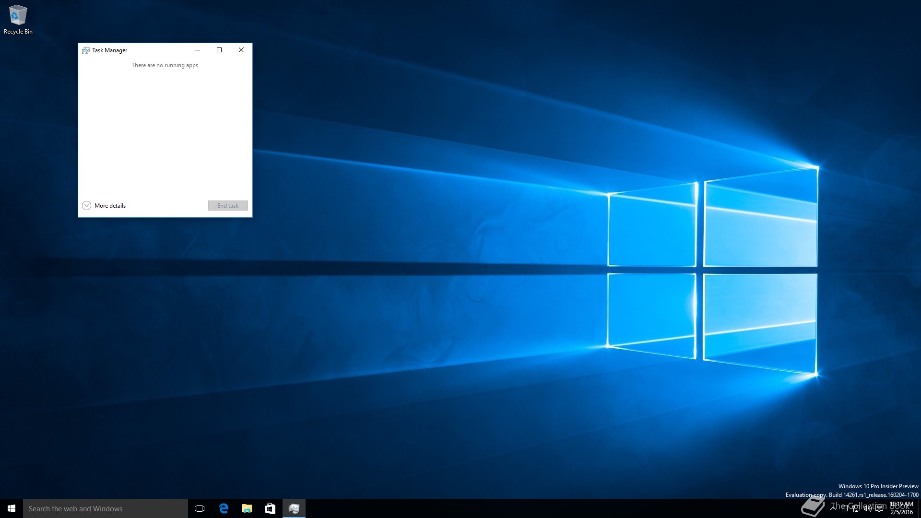This screenshot has height=518, width=921.
Task: Open the Windows Store taskbar icon
Action: 270,508
